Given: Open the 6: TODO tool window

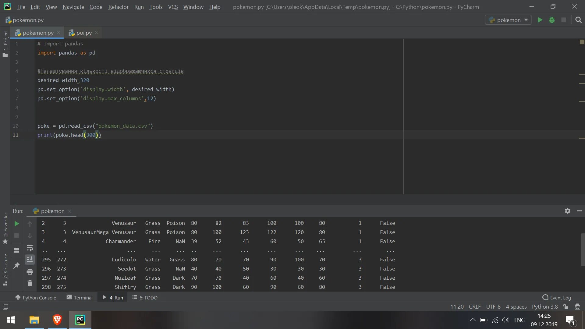Looking at the screenshot, I should click(x=145, y=298).
